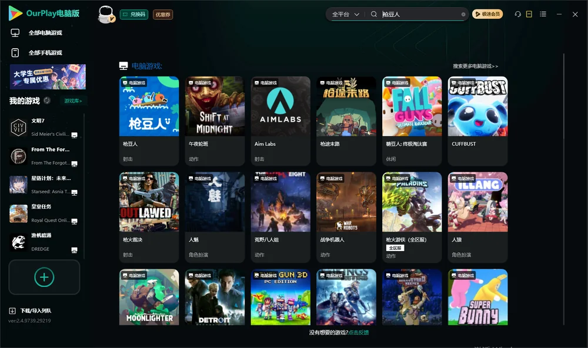Image resolution: width=588 pixels, height=348 pixels.
Task: Open the 极速会员 membership button
Action: tap(487, 14)
